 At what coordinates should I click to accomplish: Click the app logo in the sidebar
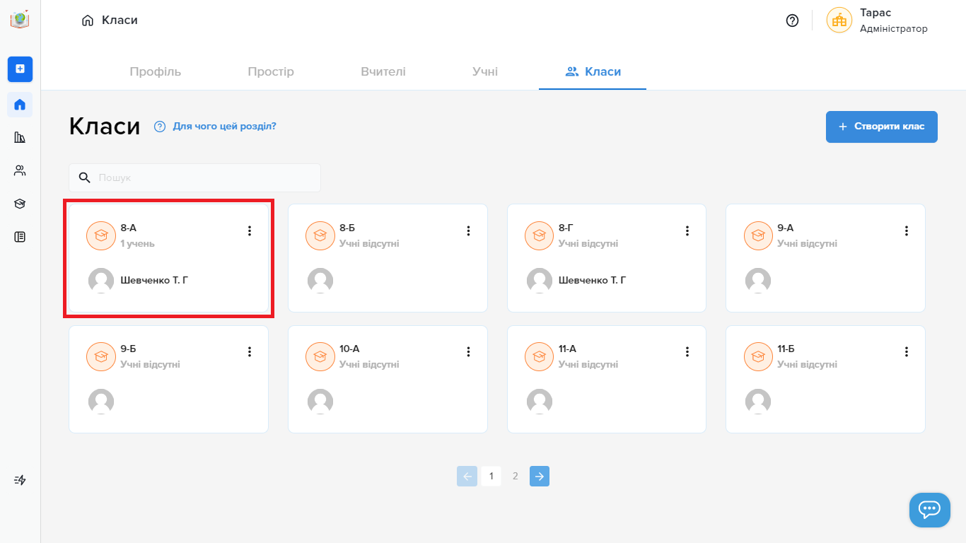pyautogui.click(x=20, y=20)
